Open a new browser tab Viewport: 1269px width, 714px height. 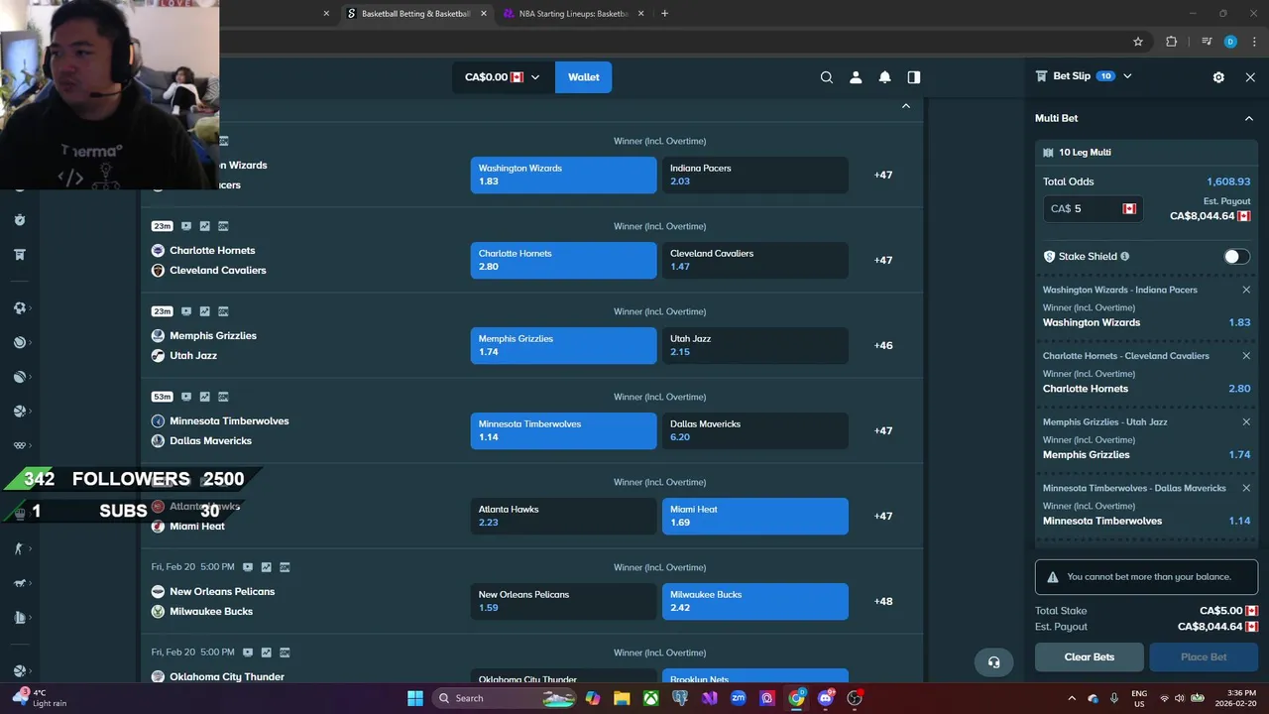coord(664,14)
